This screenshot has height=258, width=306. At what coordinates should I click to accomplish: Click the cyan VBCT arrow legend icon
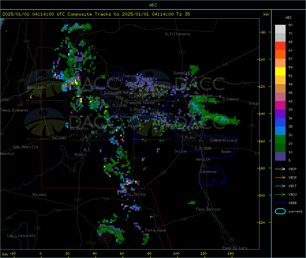tap(280, 186)
